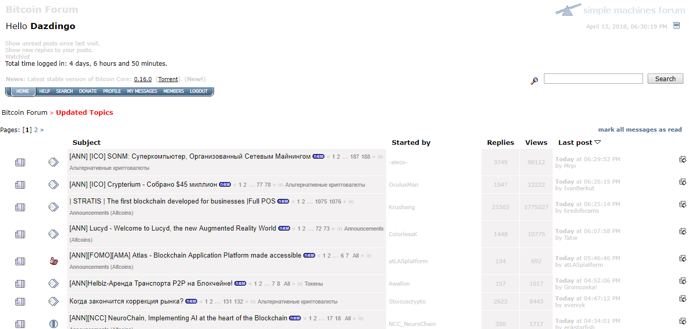
Task: Open MY MESSAGES menu item
Action: [142, 91]
